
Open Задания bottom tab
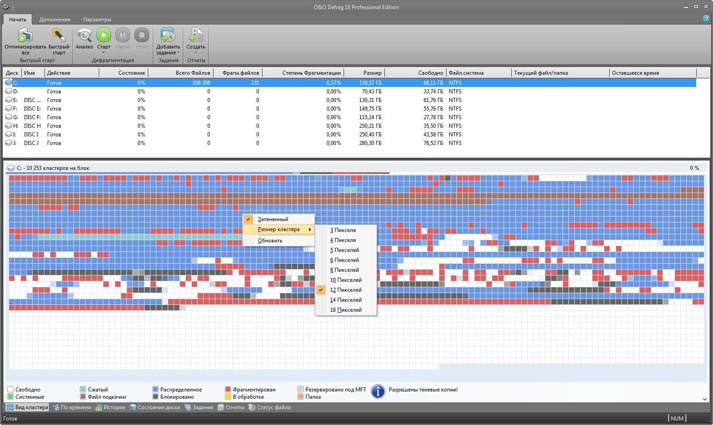coord(199,407)
